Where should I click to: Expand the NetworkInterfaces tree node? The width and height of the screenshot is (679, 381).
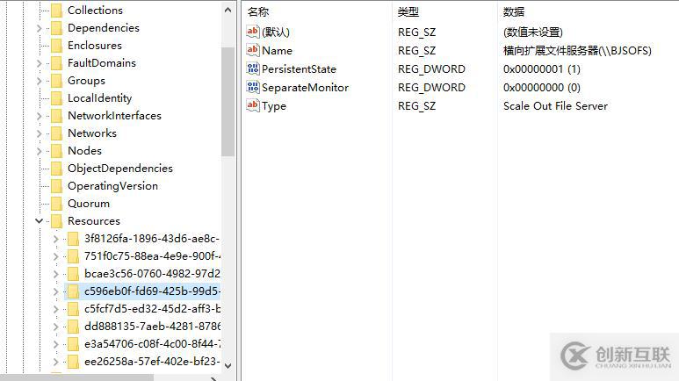point(40,116)
